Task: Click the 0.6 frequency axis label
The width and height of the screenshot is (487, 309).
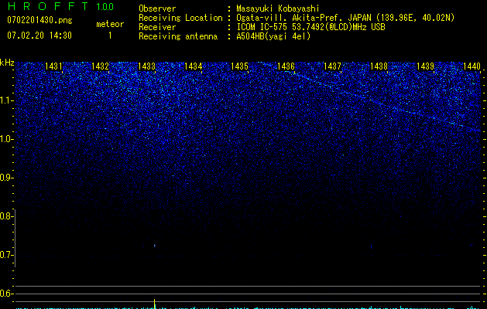Action: 7,294
